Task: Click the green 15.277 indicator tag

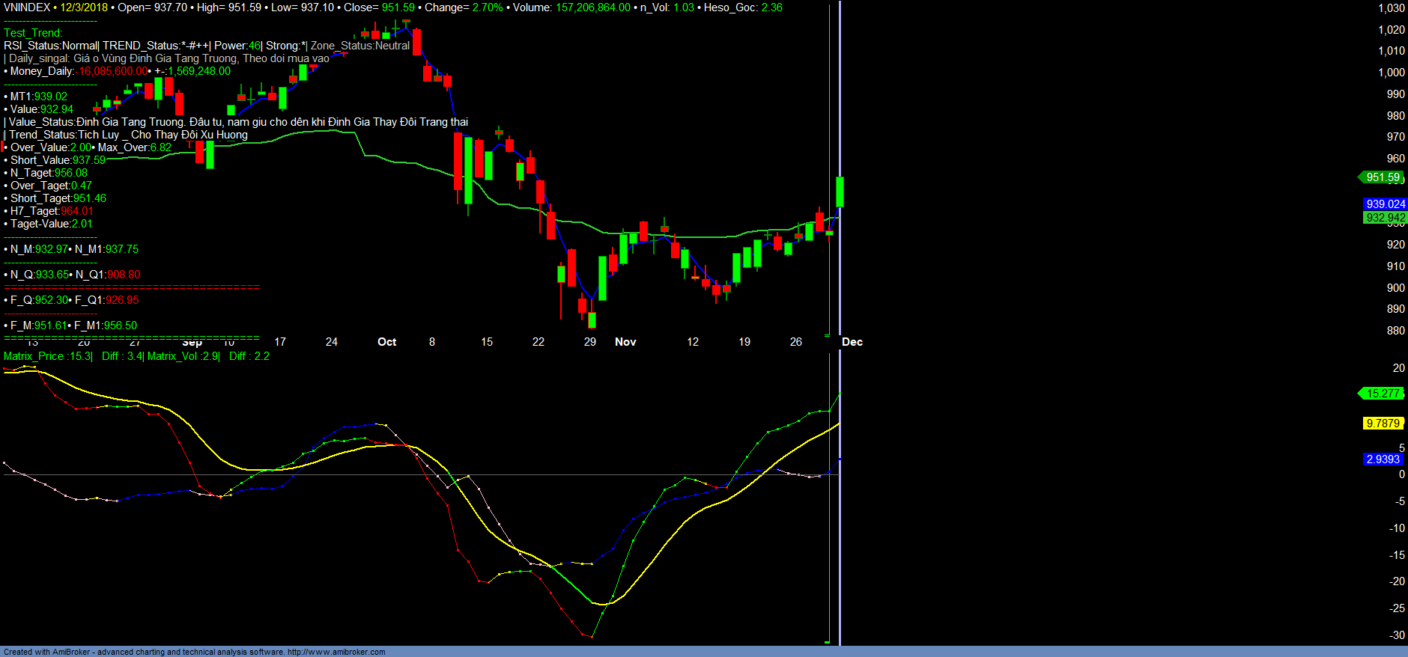Action: pos(1383,394)
